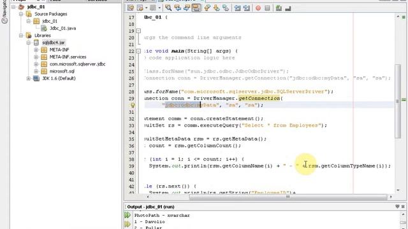This screenshot has height=229, width=408.
Task: Click the SQLServerDriver class name string
Action: pos(254,92)
